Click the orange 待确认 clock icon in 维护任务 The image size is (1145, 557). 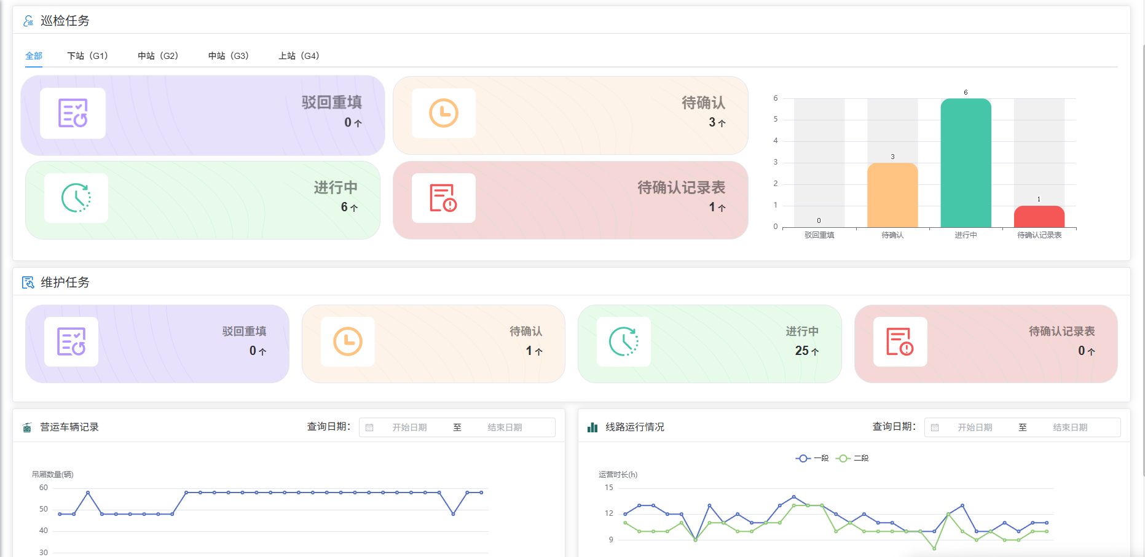coord(348,341)
